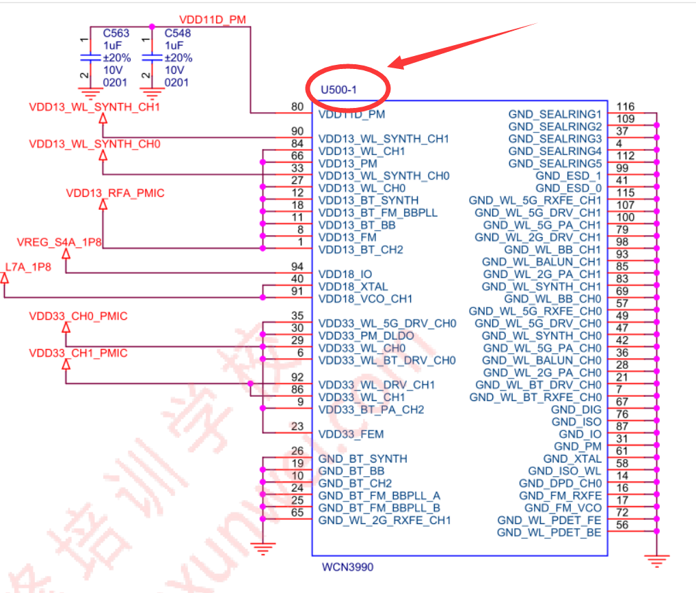Viewport: 696px width, 593px height.
Task: Click the ground symbol under C548
Action: [152, 93]
